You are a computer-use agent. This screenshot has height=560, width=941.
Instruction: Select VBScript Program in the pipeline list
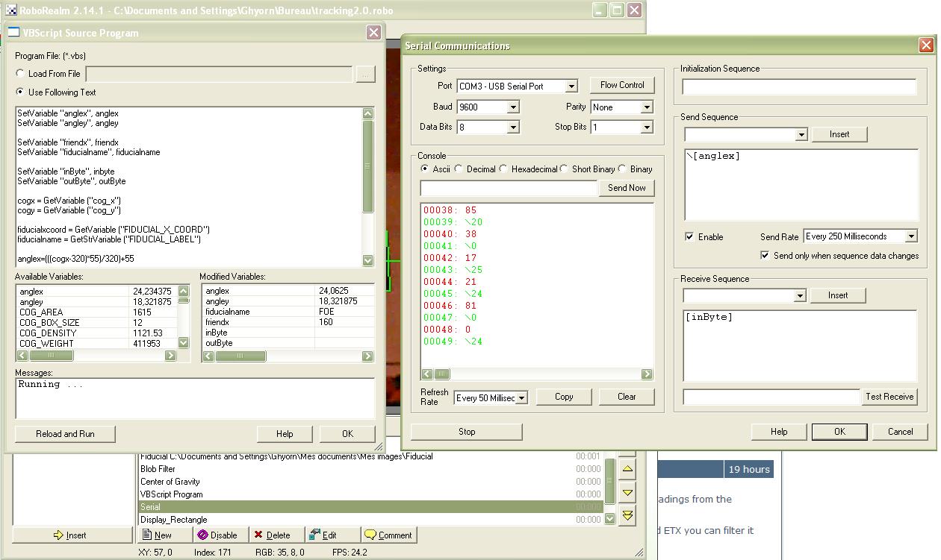(172, 494)
